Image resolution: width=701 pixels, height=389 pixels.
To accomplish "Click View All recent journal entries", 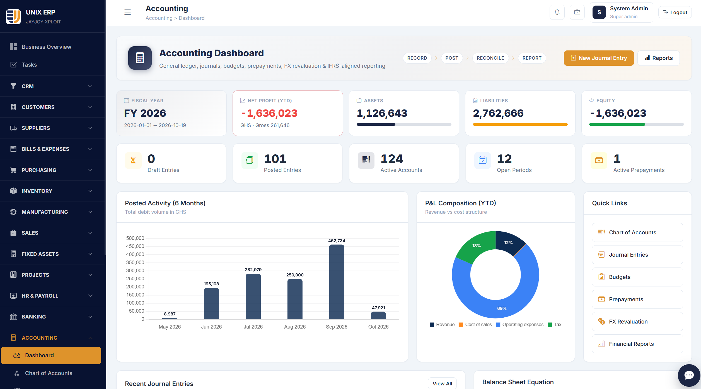I will click(442, 383).
